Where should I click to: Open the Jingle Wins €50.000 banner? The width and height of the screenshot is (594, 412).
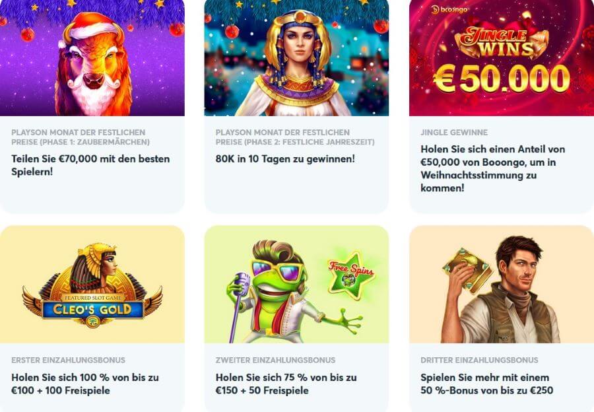[x=502, y=58]
